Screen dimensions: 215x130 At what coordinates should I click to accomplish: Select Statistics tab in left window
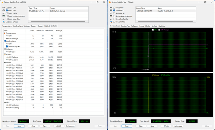point(54,26)
